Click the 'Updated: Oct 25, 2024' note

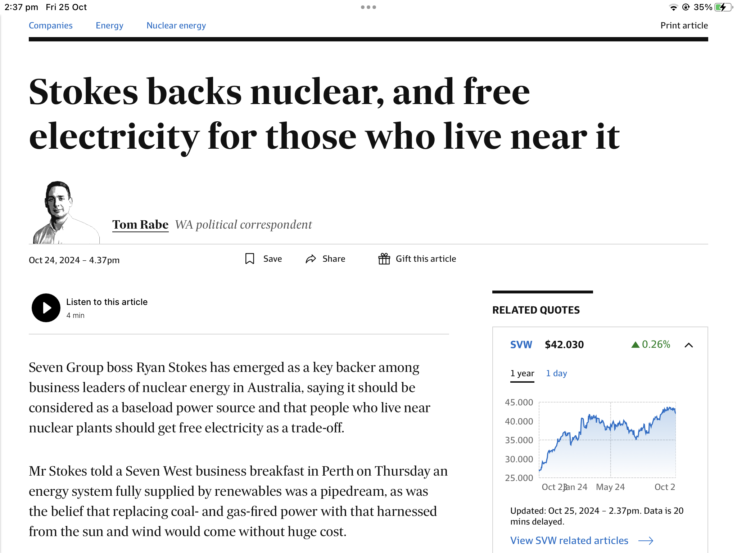(x=597, y=516)
